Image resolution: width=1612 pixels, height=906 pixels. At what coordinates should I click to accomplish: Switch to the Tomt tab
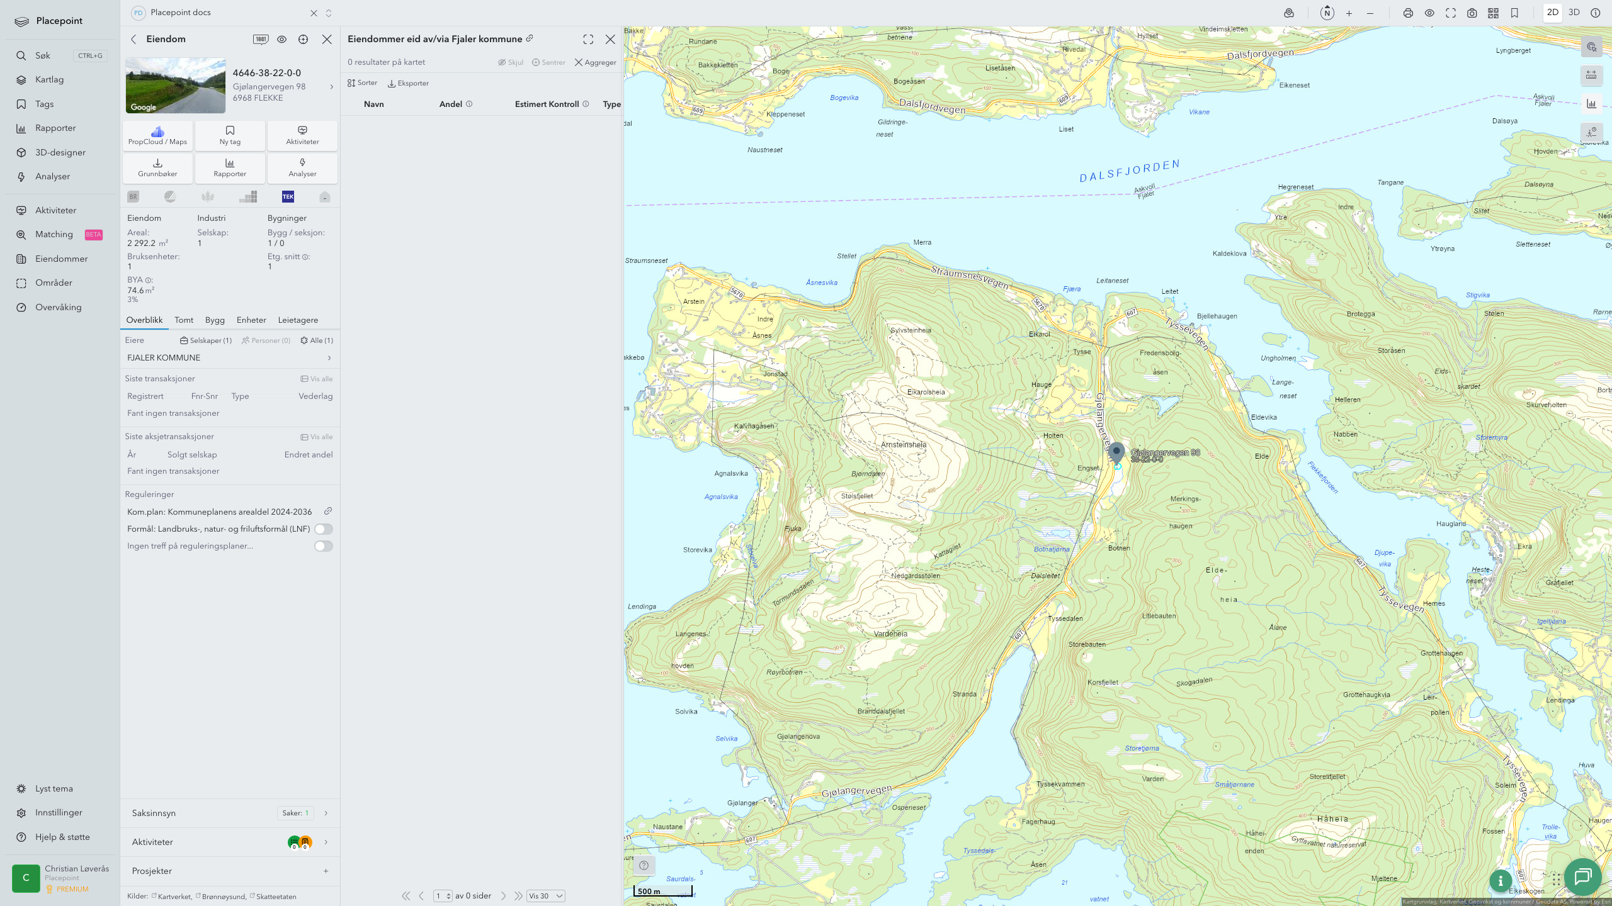(x=184, y=320)
